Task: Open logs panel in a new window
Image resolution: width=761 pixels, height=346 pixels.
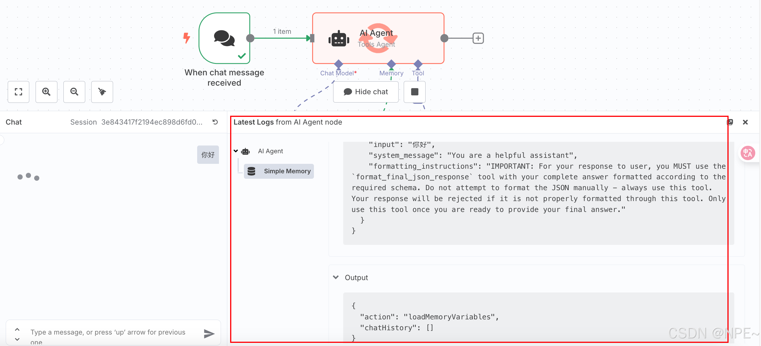Action: pos(730,122)
